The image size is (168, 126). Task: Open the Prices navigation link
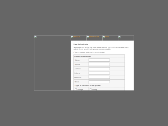click(110, 38)
